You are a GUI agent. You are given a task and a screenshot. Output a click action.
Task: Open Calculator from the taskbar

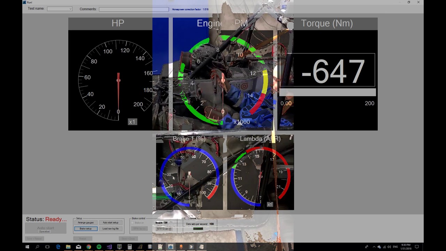(130, 247)
